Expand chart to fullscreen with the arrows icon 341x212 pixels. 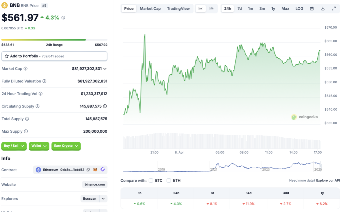[334, 8]
